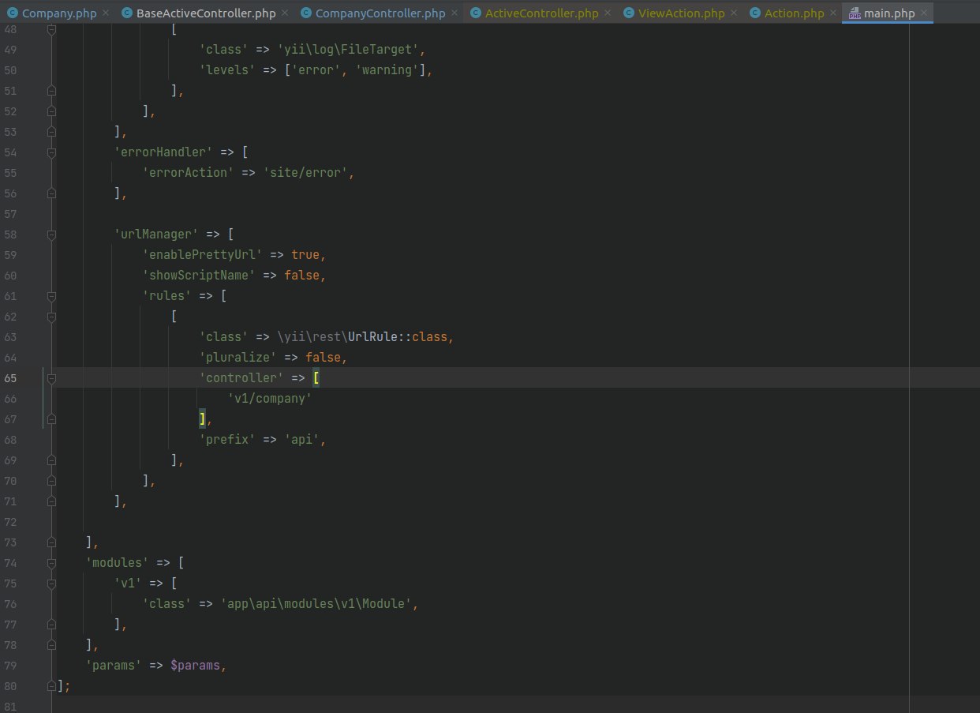Image resolution: width=980 pixels, height=713 pixels.
Task: Click the 'enablePrettyUrl' key
Action: pos(202,255)
